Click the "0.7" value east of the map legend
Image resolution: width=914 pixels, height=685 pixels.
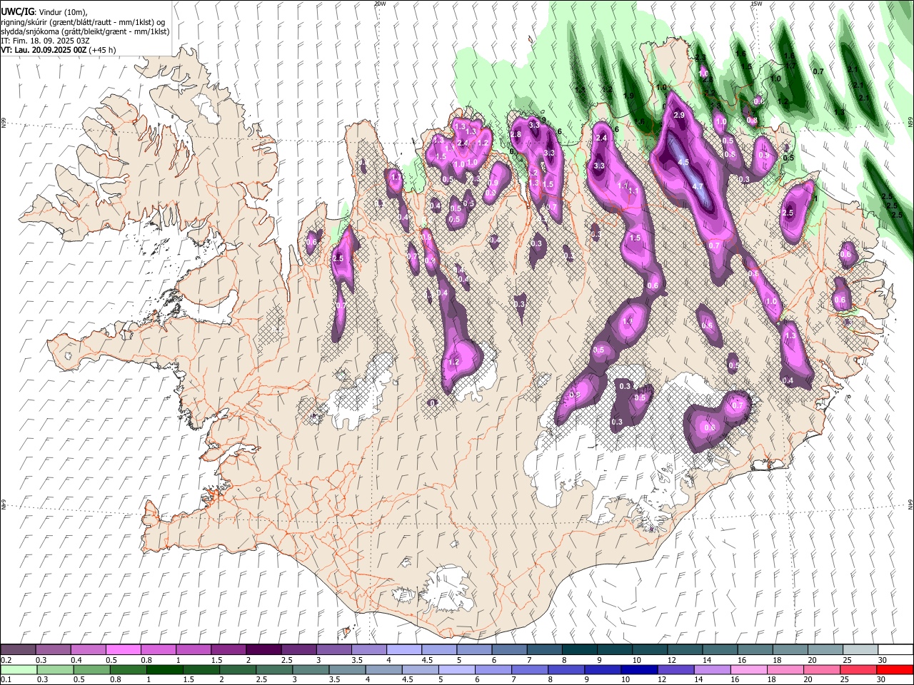818,71
